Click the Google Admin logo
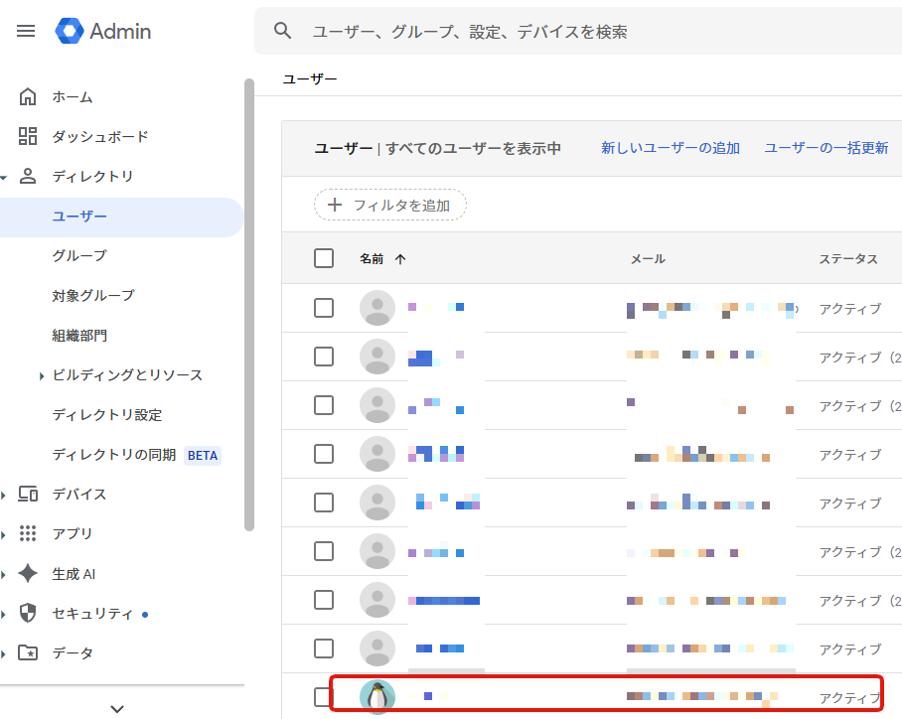 coord(103,31)
